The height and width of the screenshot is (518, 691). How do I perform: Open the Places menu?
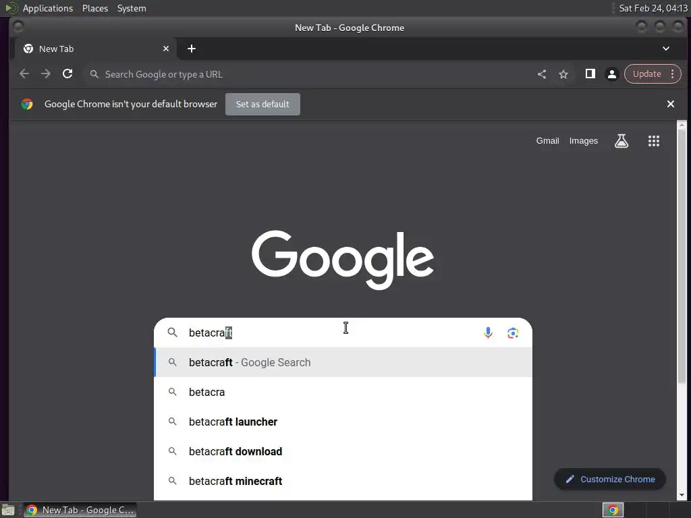click(95, 8)
